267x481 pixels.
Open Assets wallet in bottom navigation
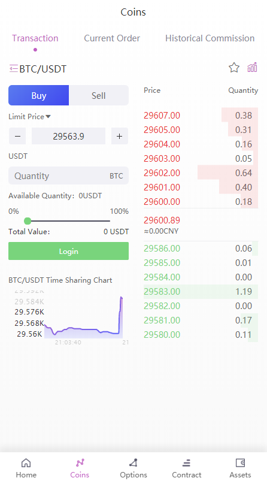pyautogui.click(x=240, y=468)
